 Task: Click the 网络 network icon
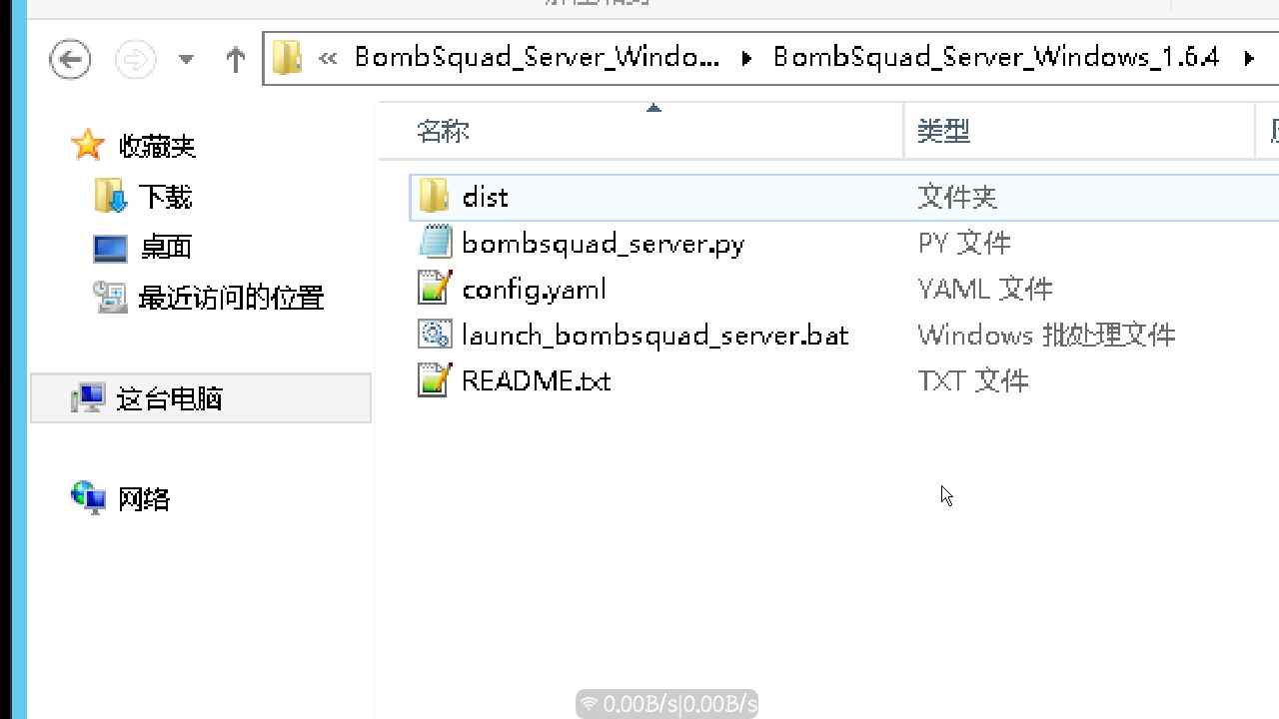coord(89,497)
